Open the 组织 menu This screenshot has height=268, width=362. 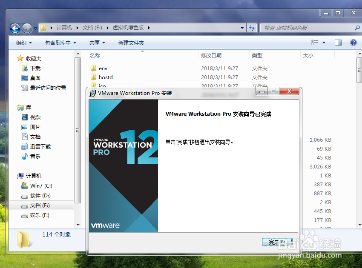pos(24,43)
